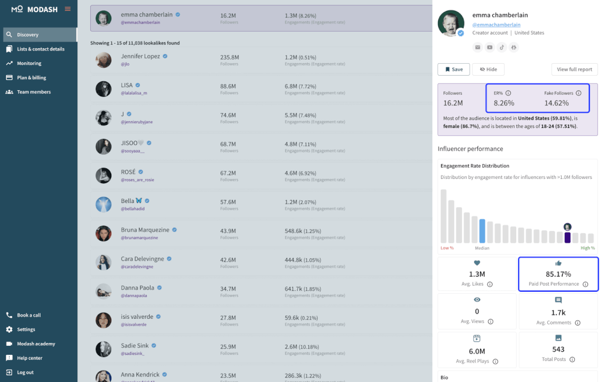Click the 8.26% ER value

[504, 103]
